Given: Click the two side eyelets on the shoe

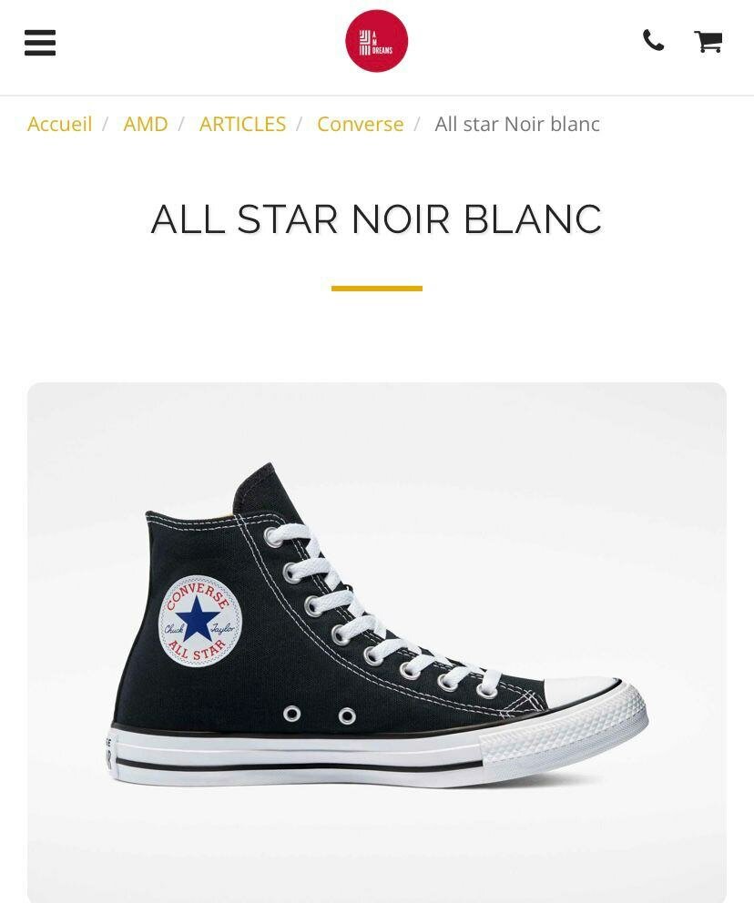Looking at the screenshot, I should [319, 715].
